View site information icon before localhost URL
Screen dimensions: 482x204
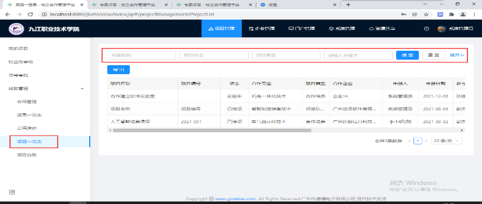[x=44, y=14]
